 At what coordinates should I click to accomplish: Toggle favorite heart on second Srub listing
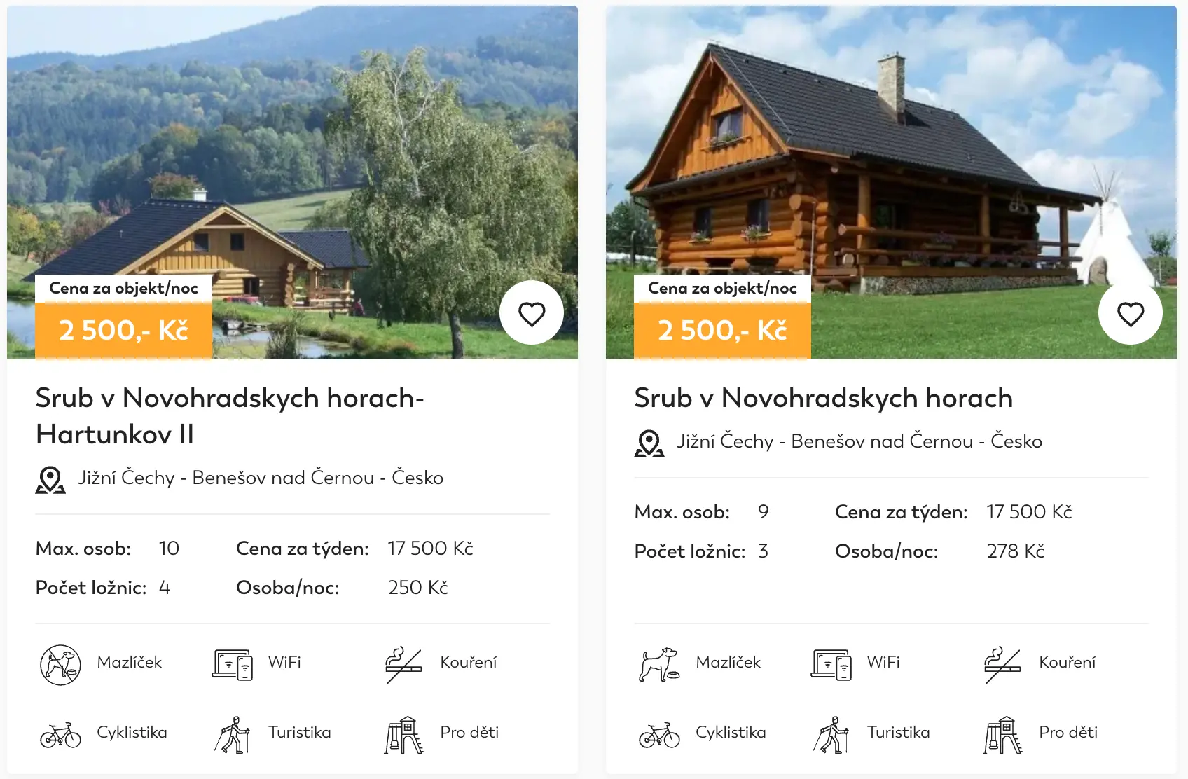[1131, 313]
